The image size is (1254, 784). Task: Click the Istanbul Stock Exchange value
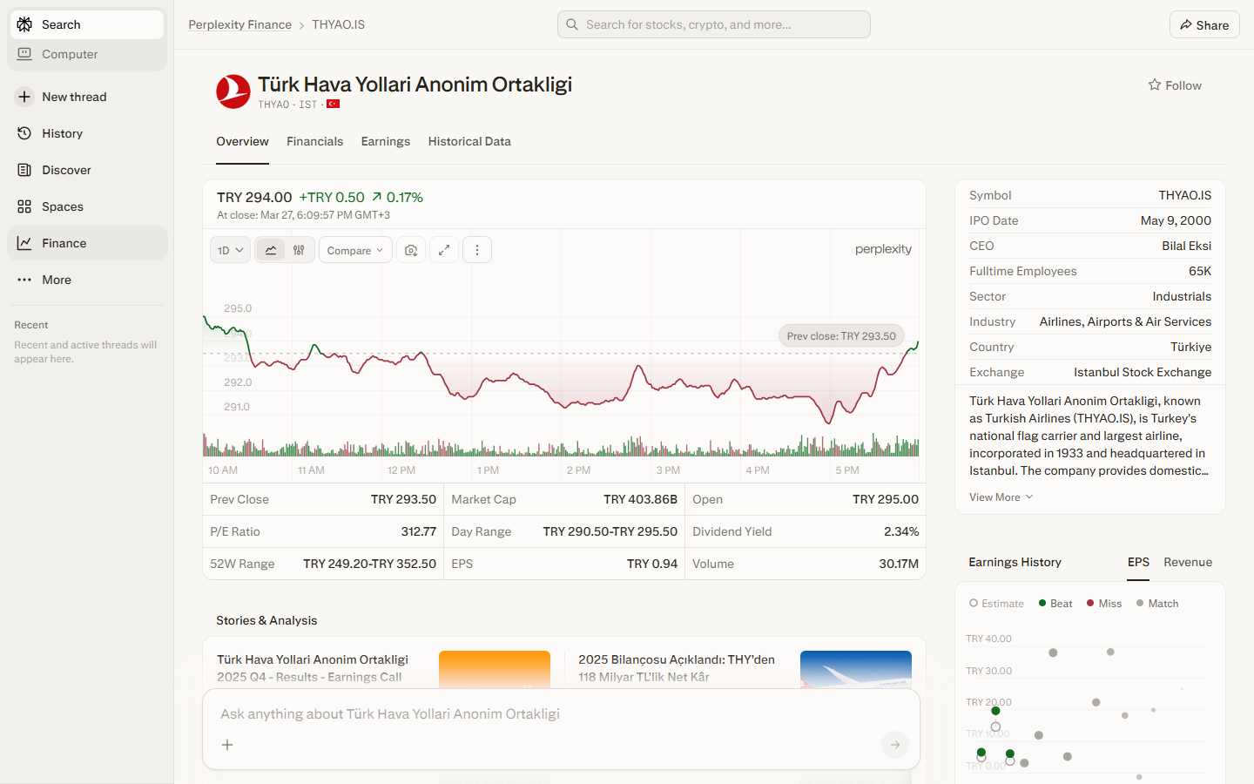[x=1143, y=372]
